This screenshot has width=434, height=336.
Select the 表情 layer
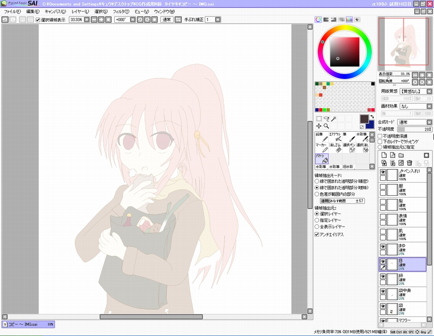point(403,220)
